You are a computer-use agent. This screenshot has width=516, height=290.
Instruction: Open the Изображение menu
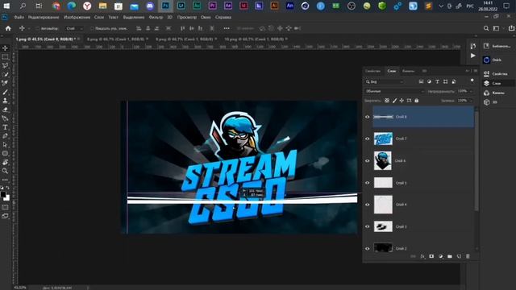77,17
